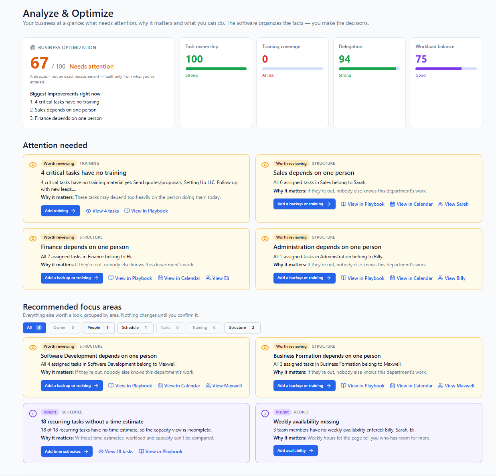The height and width of the screenshot is (476, 496).
Task: Click the Training coverage score 0
Action: [265, 59]
